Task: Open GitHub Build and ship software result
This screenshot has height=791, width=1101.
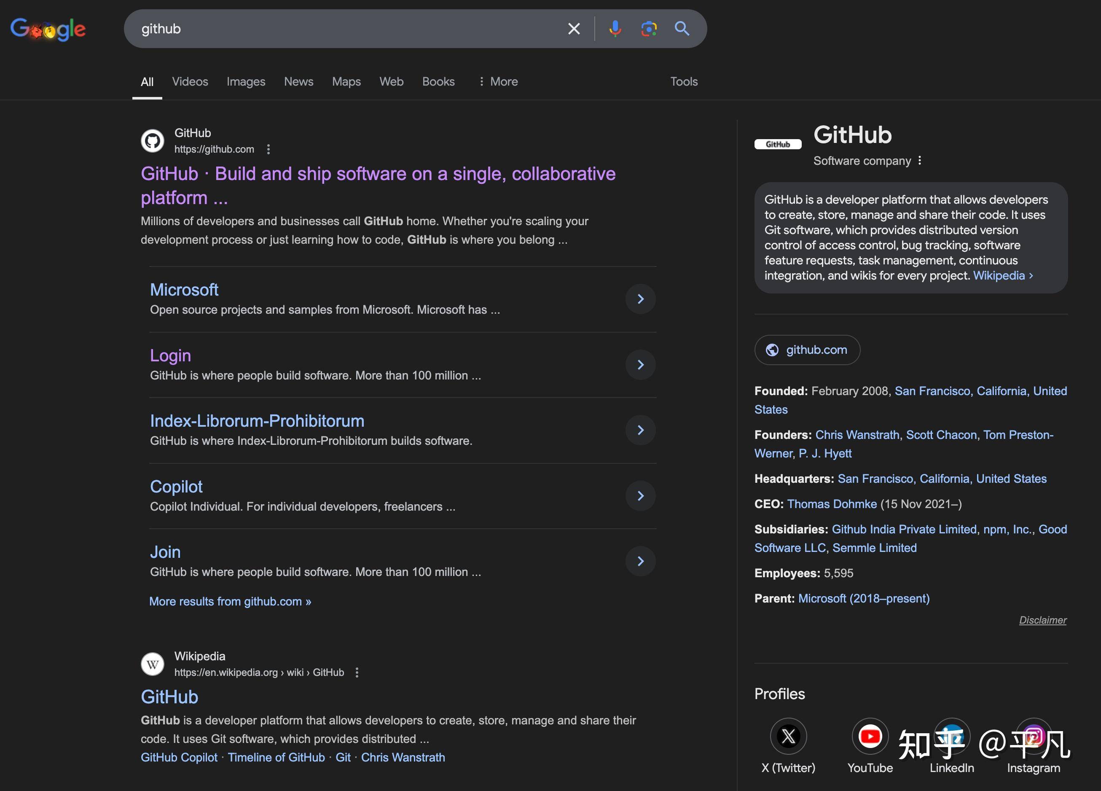Action: (378, 186)
